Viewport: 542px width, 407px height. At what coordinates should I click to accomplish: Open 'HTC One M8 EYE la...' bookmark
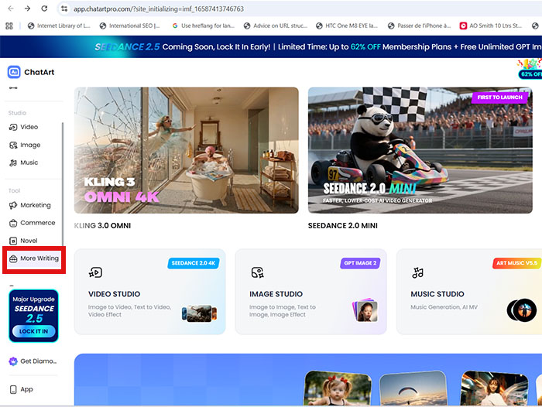point(347,26)
